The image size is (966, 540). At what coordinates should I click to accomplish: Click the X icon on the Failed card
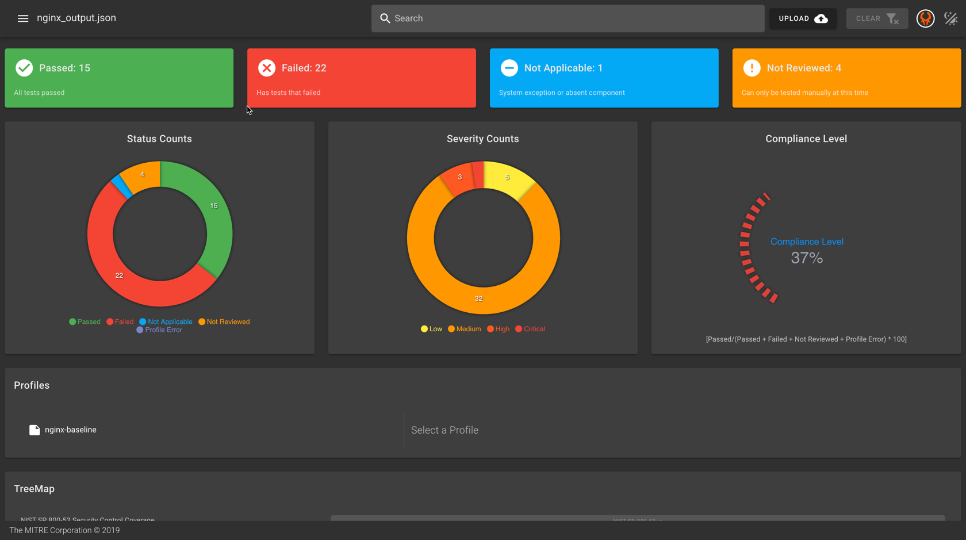click(267, 67)
